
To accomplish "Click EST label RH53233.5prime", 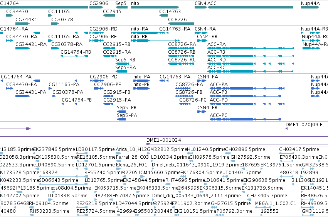I will pyautogui.click(x=49, y=211).
